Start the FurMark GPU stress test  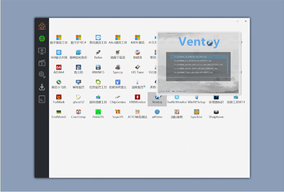(59, 98)
